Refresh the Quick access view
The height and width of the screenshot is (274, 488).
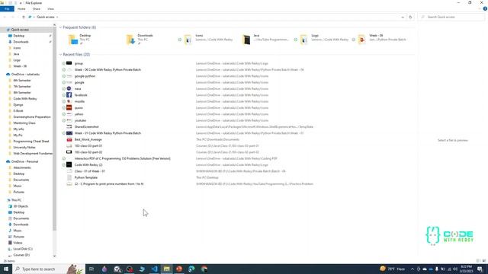point(410,17)
